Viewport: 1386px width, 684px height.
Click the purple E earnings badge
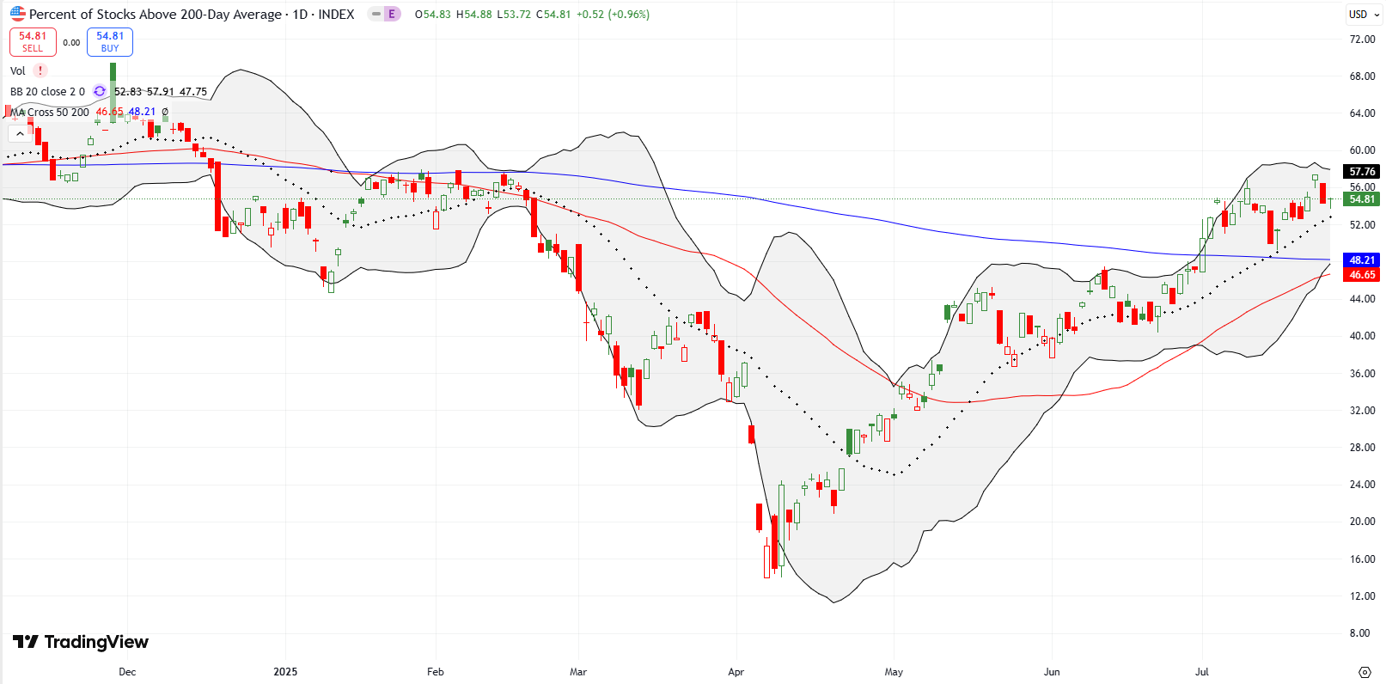pos(392,15)
